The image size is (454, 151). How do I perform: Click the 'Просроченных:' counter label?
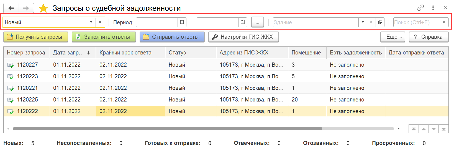point(393,143)
